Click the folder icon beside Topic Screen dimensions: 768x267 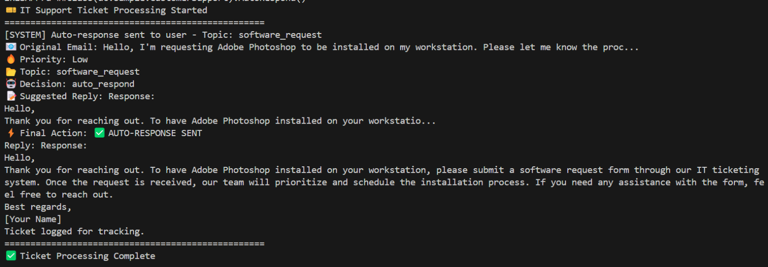(x=11, y=72)
